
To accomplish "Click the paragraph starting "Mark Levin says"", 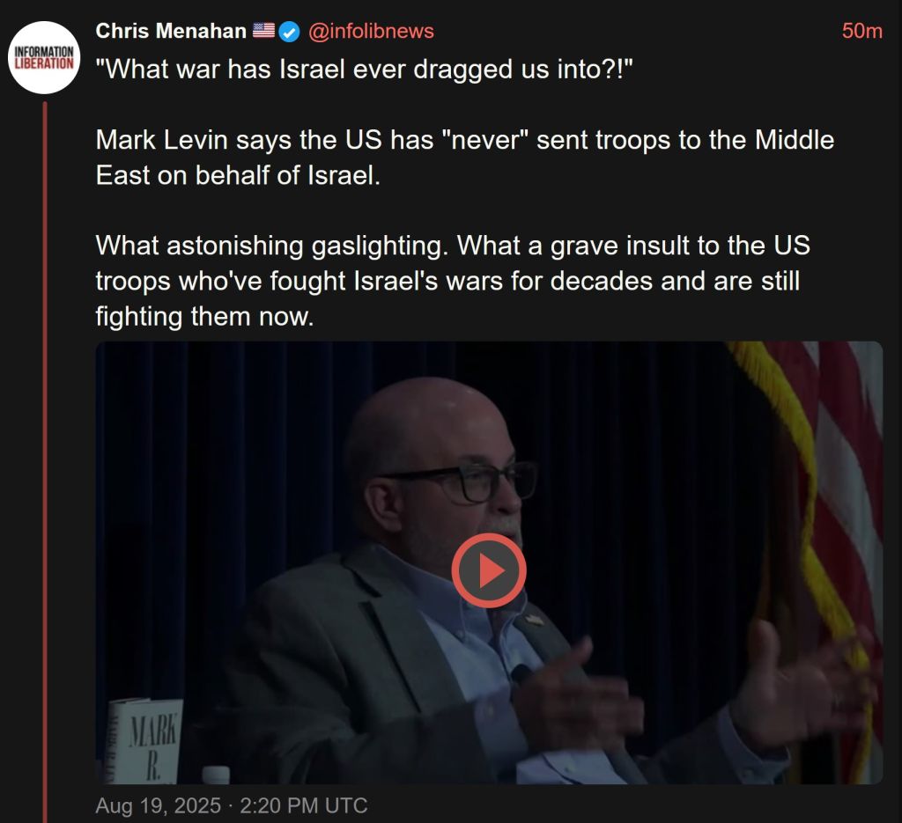I will coord(465,158).
